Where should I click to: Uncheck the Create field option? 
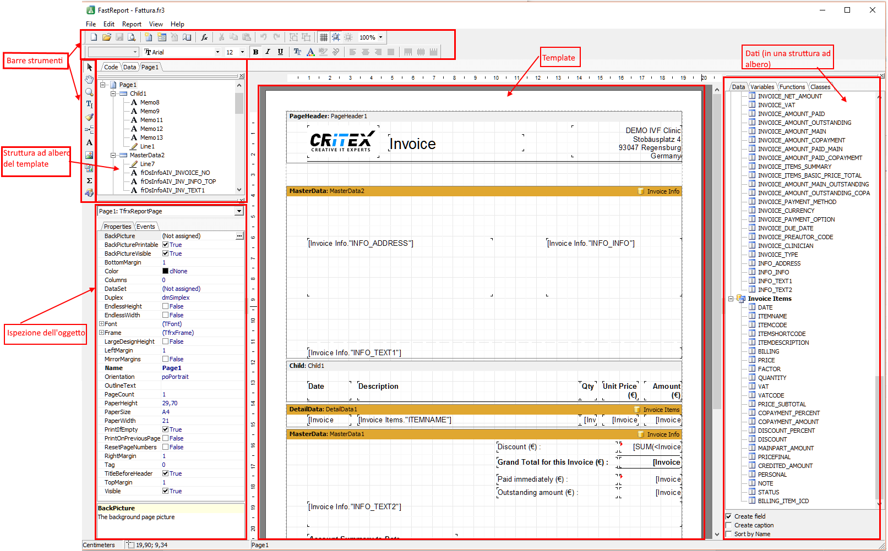pyautogui.click(x=729, y=516)
